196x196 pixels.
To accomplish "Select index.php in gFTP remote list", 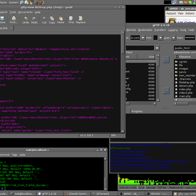I will click(185, 89).
